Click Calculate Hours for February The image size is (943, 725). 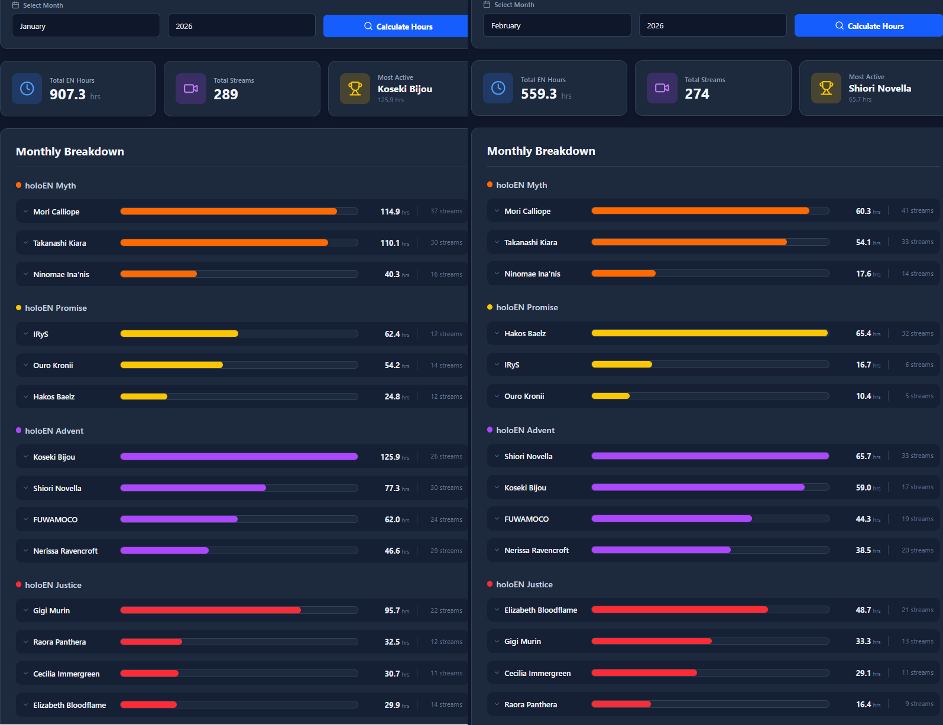(868, 25)
